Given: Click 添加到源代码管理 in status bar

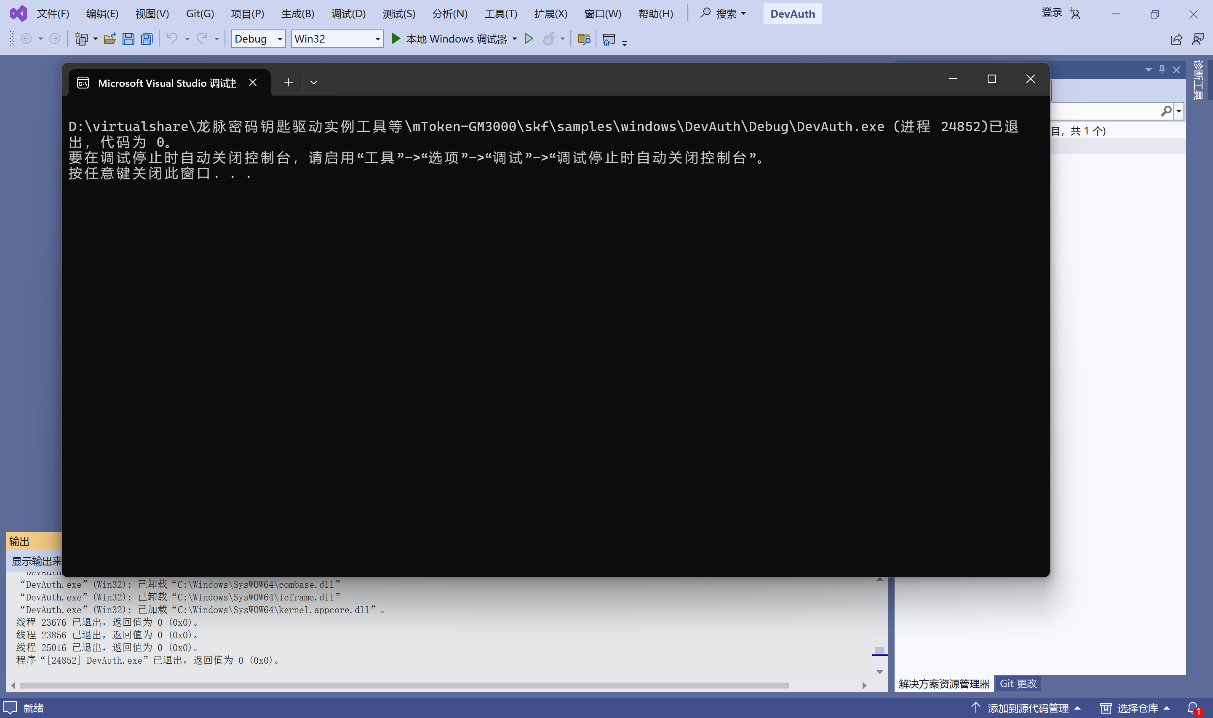Looking at the screenshot, I should coord(1028,708).
